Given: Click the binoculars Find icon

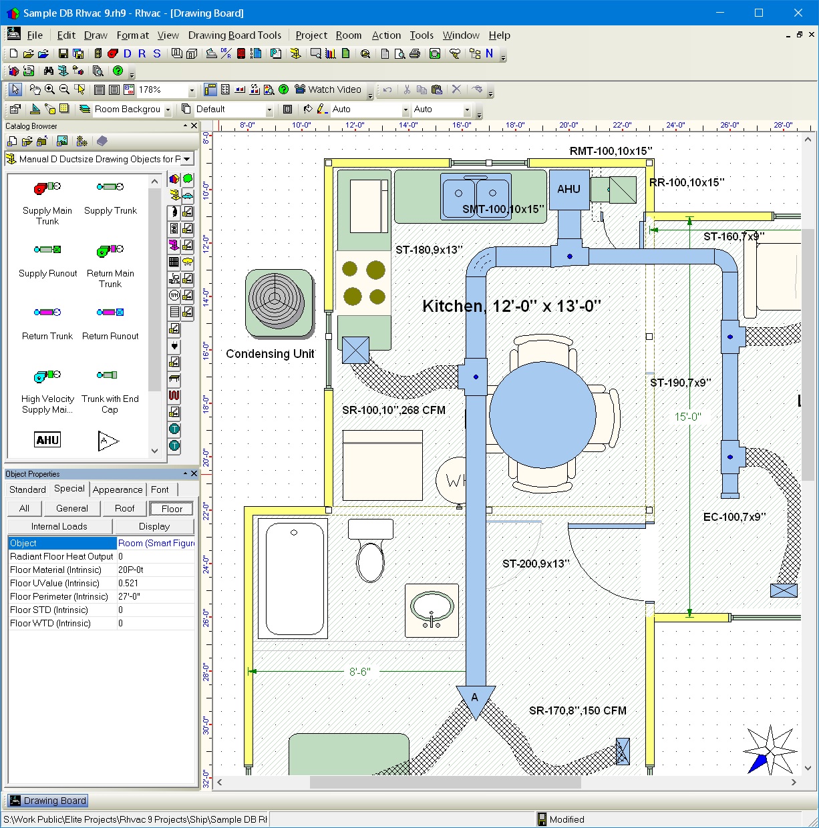Looking at the screenshot, I should (48, 71).
